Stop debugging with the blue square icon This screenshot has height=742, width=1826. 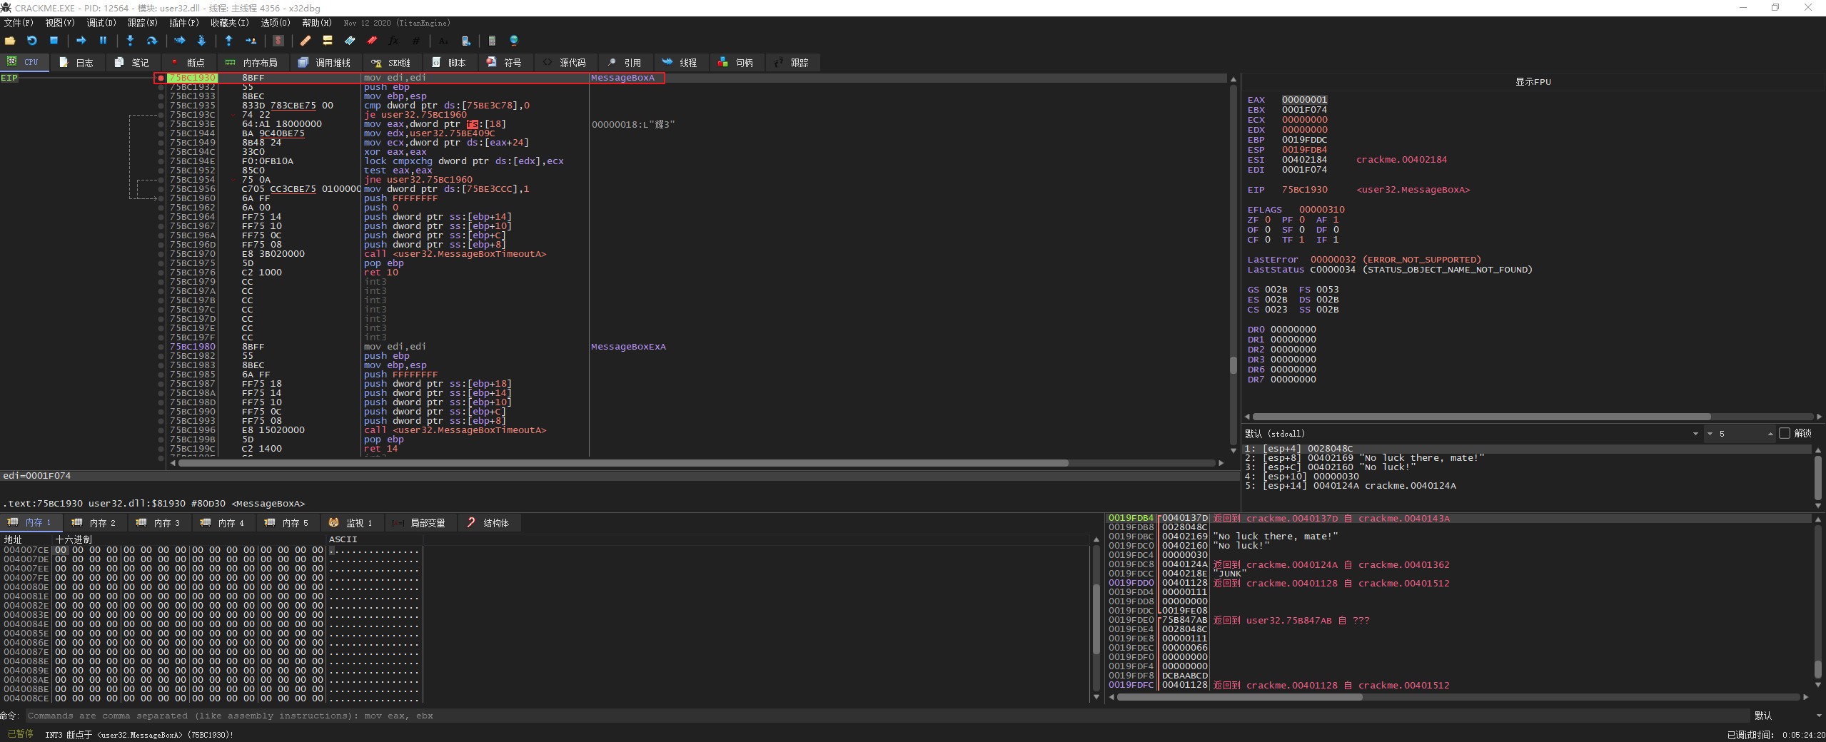[x=54, y=41]
